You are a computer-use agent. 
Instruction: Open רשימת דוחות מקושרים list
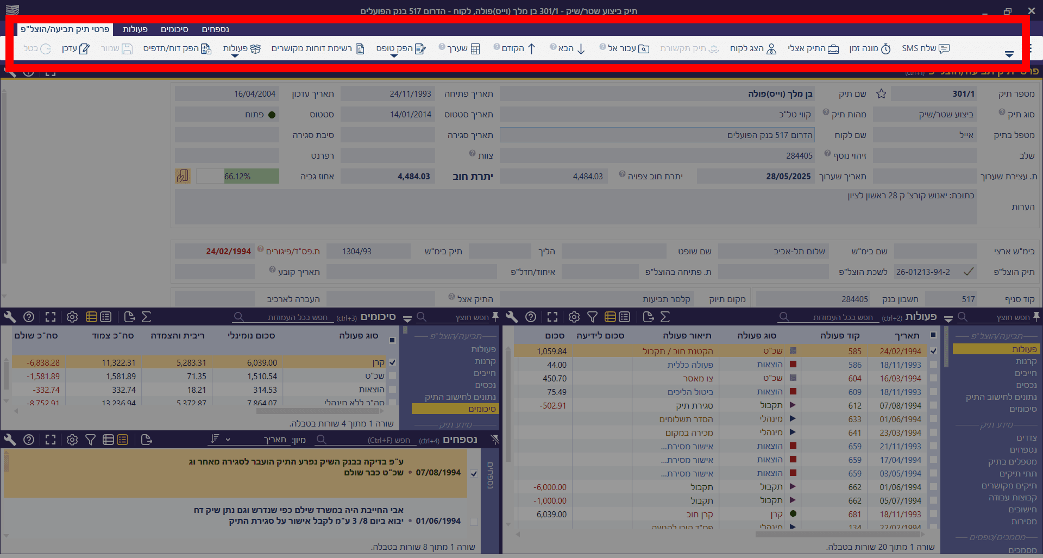point(360,49)
